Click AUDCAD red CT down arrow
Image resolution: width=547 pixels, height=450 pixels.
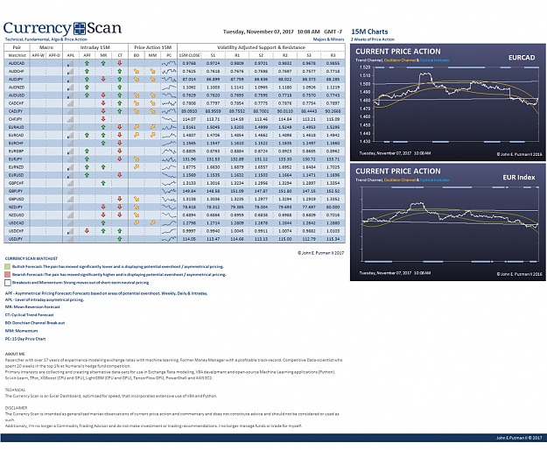(x=120, y=63)
